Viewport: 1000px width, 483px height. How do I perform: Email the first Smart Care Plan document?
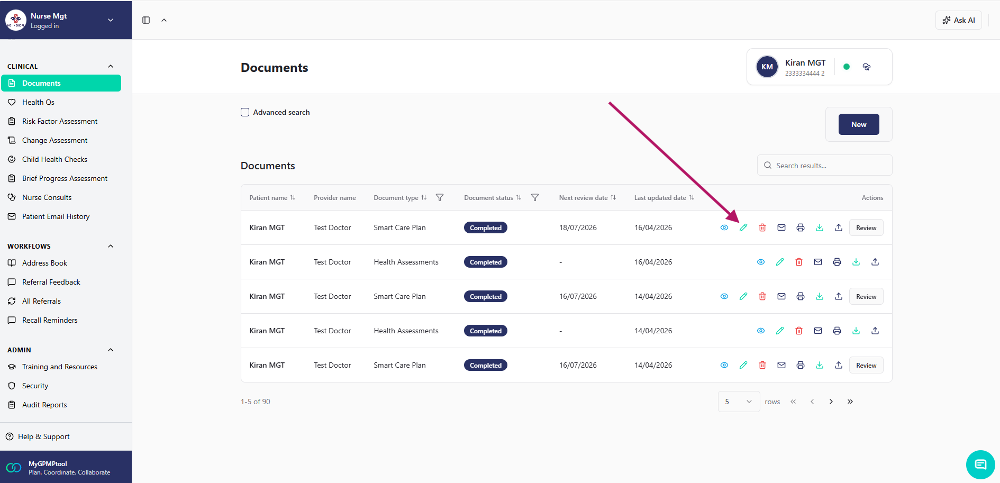tap(781, 227)
